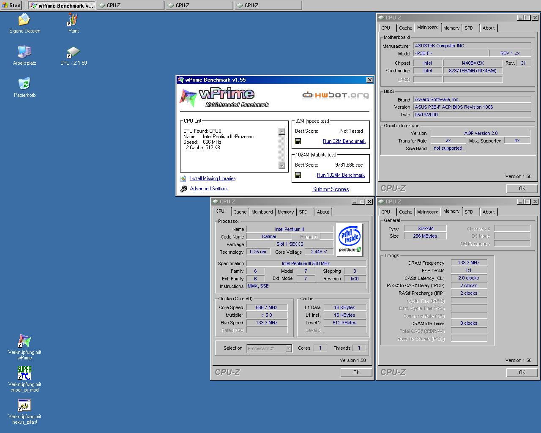The image size is (541, 433).
Task: Click the Submit Scores link
Action: (x=331, y=189)
